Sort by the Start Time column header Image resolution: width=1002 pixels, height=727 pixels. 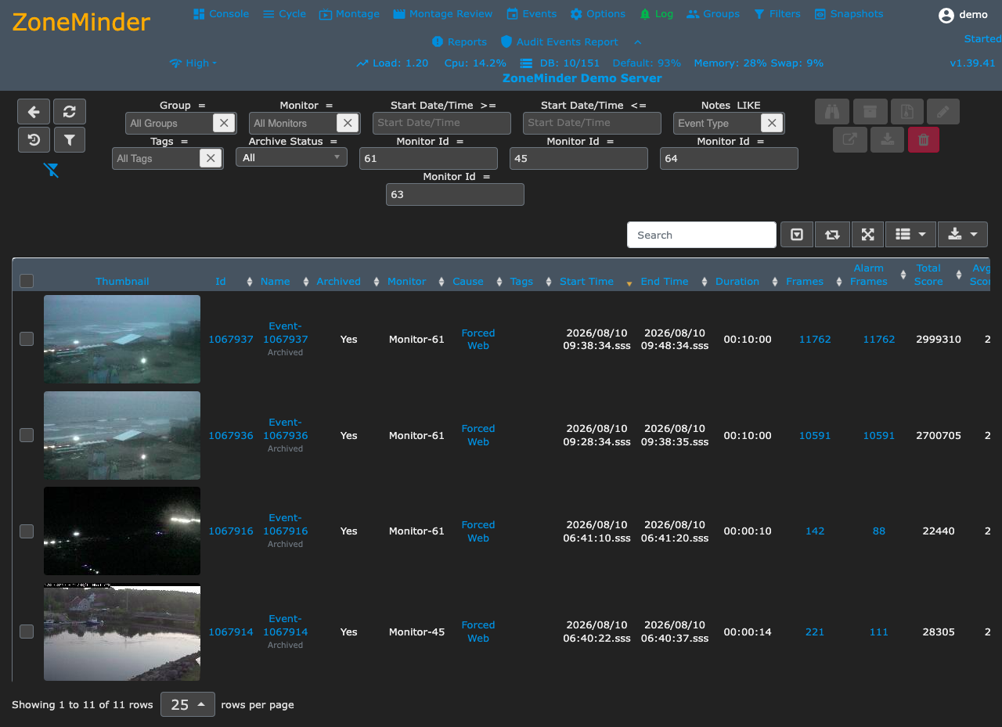[x=586, y=282]
